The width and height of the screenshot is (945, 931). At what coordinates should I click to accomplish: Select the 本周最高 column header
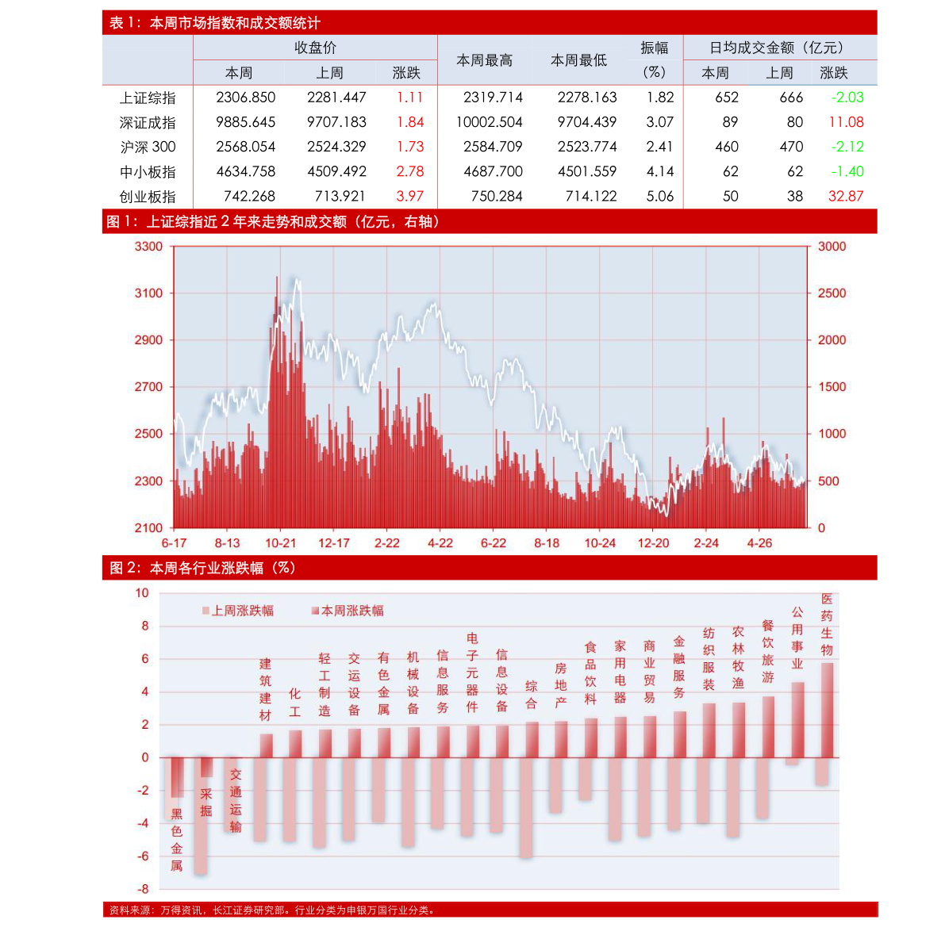tap(484, 60)
